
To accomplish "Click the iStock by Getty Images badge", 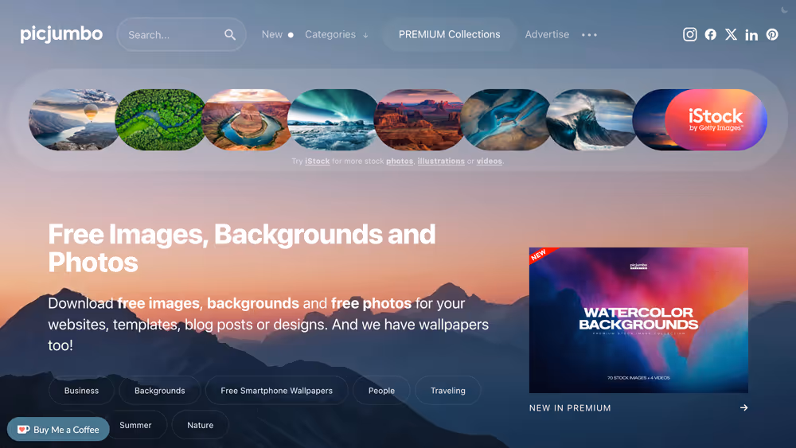I will point(716,119).
